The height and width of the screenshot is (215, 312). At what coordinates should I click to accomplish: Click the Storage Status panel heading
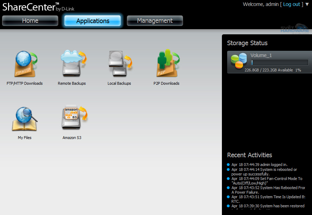pos(247,43)
